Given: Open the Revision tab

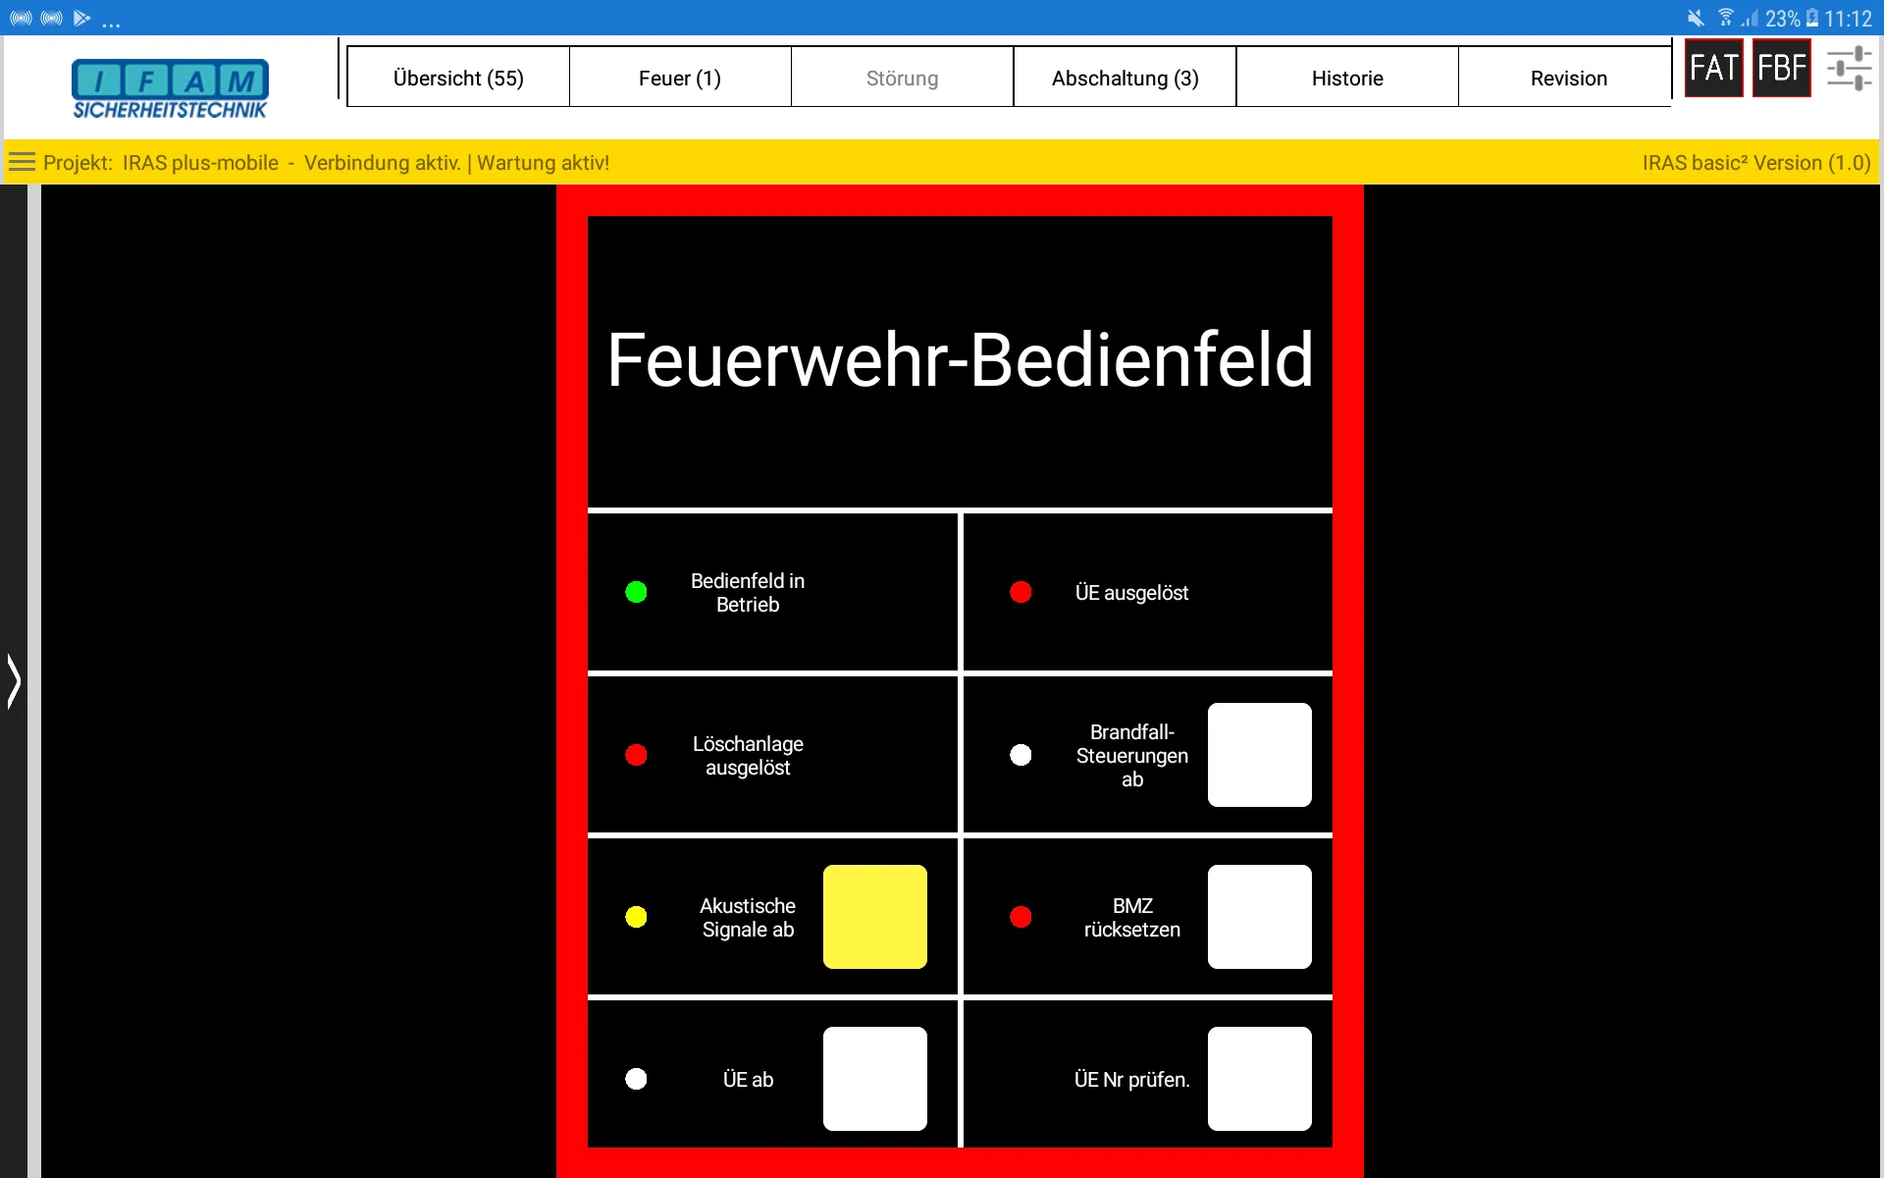Looking at the screenshot, I should [1565, 78].
